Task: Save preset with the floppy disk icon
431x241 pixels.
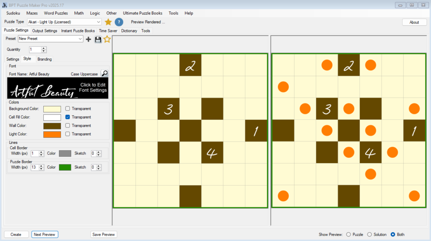Action: [98, 39]
